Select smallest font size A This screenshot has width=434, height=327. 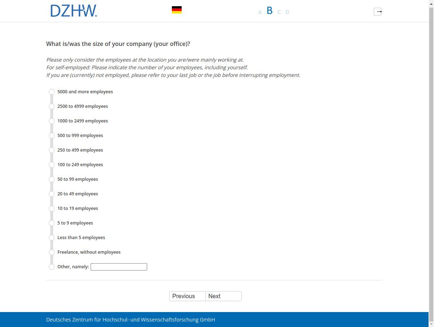coord(260,12)
